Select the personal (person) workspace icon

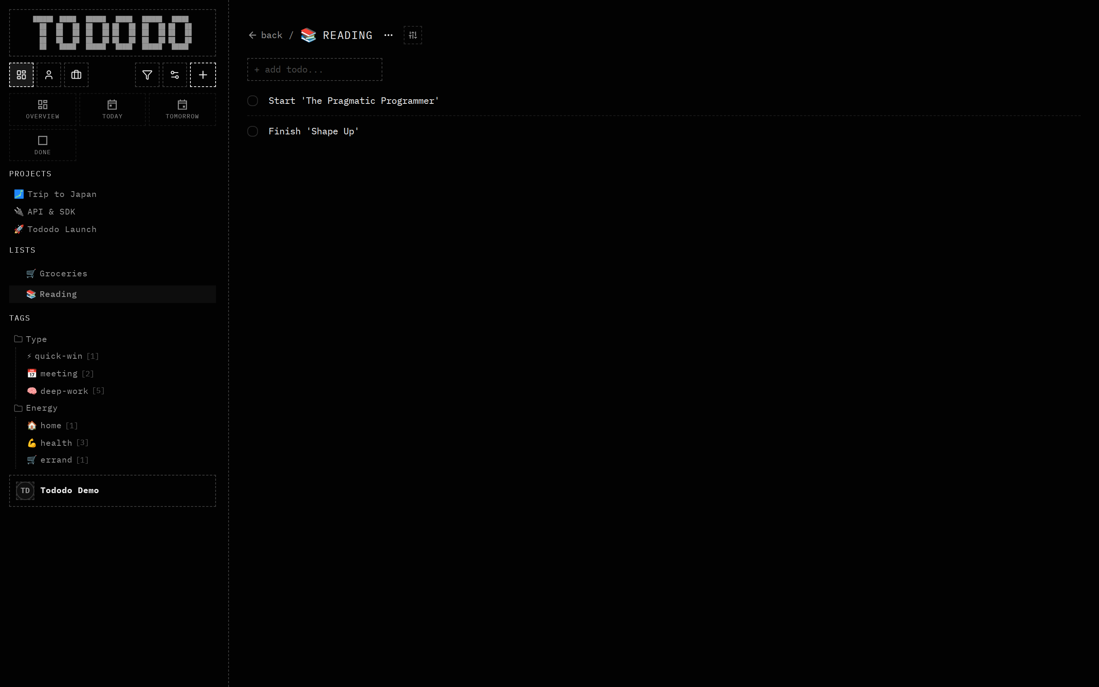pos(48,75)
